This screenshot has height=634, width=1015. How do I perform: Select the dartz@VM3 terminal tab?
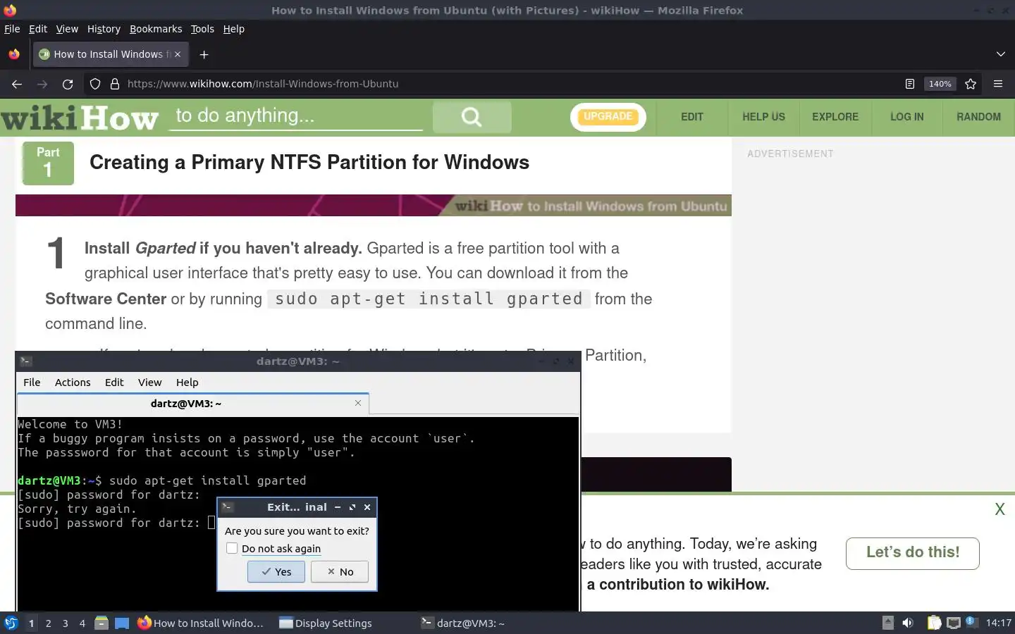pyautogui.click(x=193, y=404)
